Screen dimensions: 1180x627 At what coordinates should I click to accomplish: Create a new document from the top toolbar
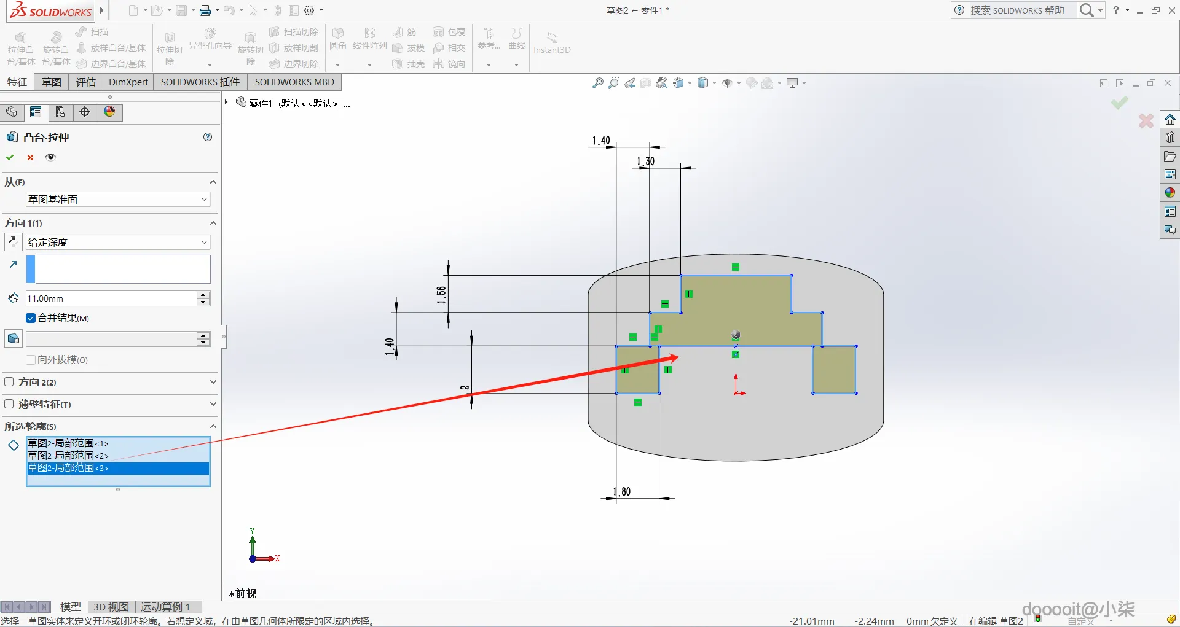click(133, 10)
